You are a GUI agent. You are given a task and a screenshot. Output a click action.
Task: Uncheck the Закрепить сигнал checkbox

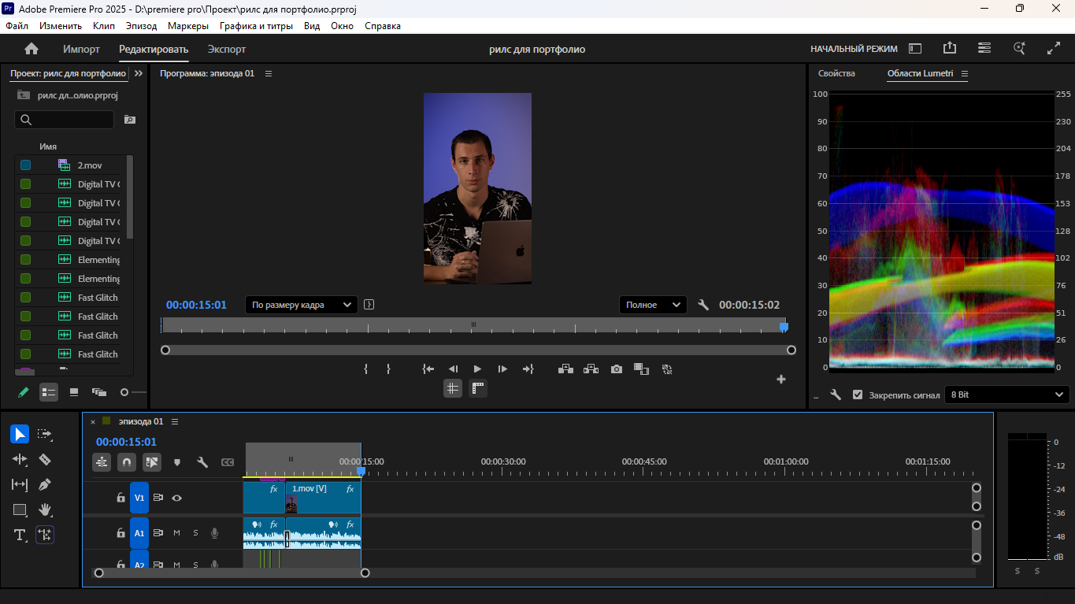click(858, 395)
